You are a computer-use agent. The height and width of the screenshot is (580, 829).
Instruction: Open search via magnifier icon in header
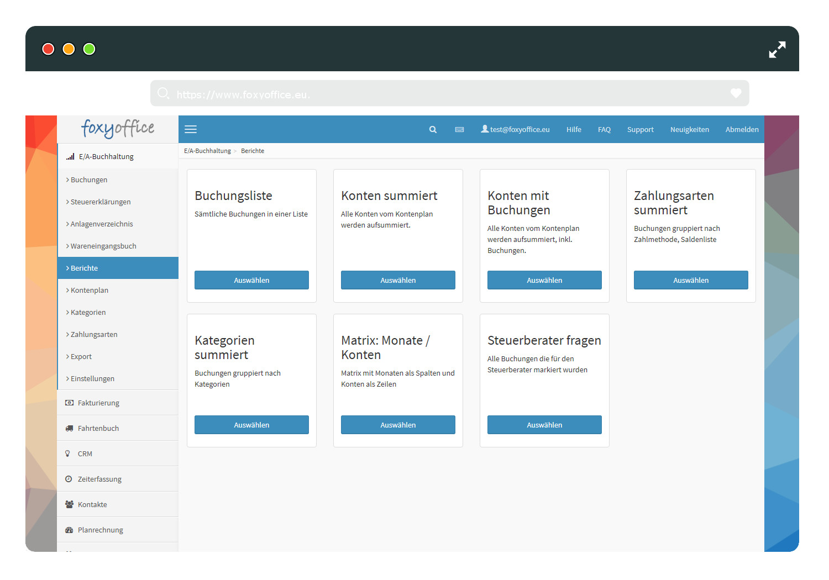(433, 129)
